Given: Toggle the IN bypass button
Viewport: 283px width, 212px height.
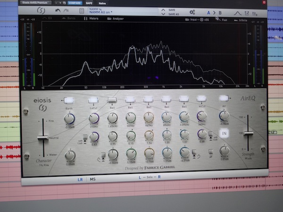Looking at the screenshot, I should 224,134.
